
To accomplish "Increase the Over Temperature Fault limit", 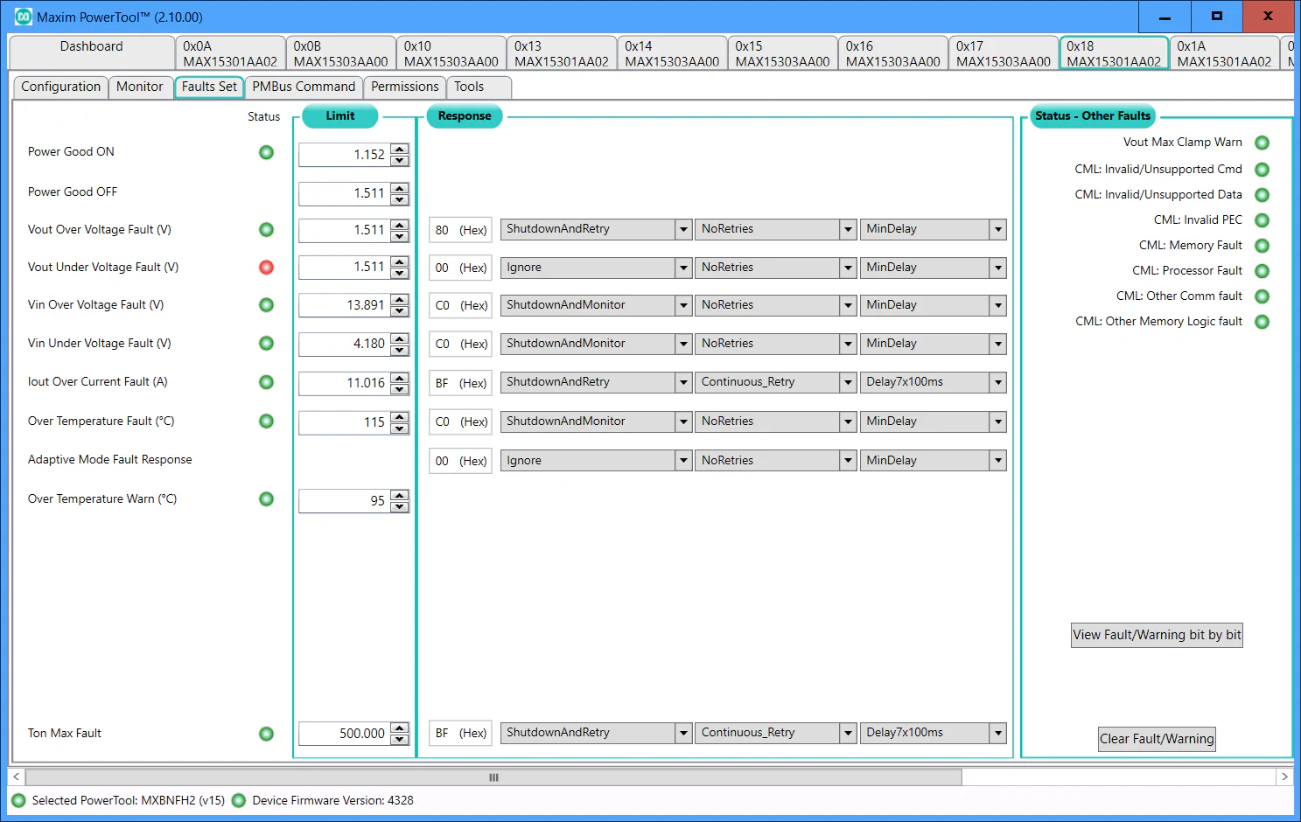I will pyautogui.click(x=400, y=417).
